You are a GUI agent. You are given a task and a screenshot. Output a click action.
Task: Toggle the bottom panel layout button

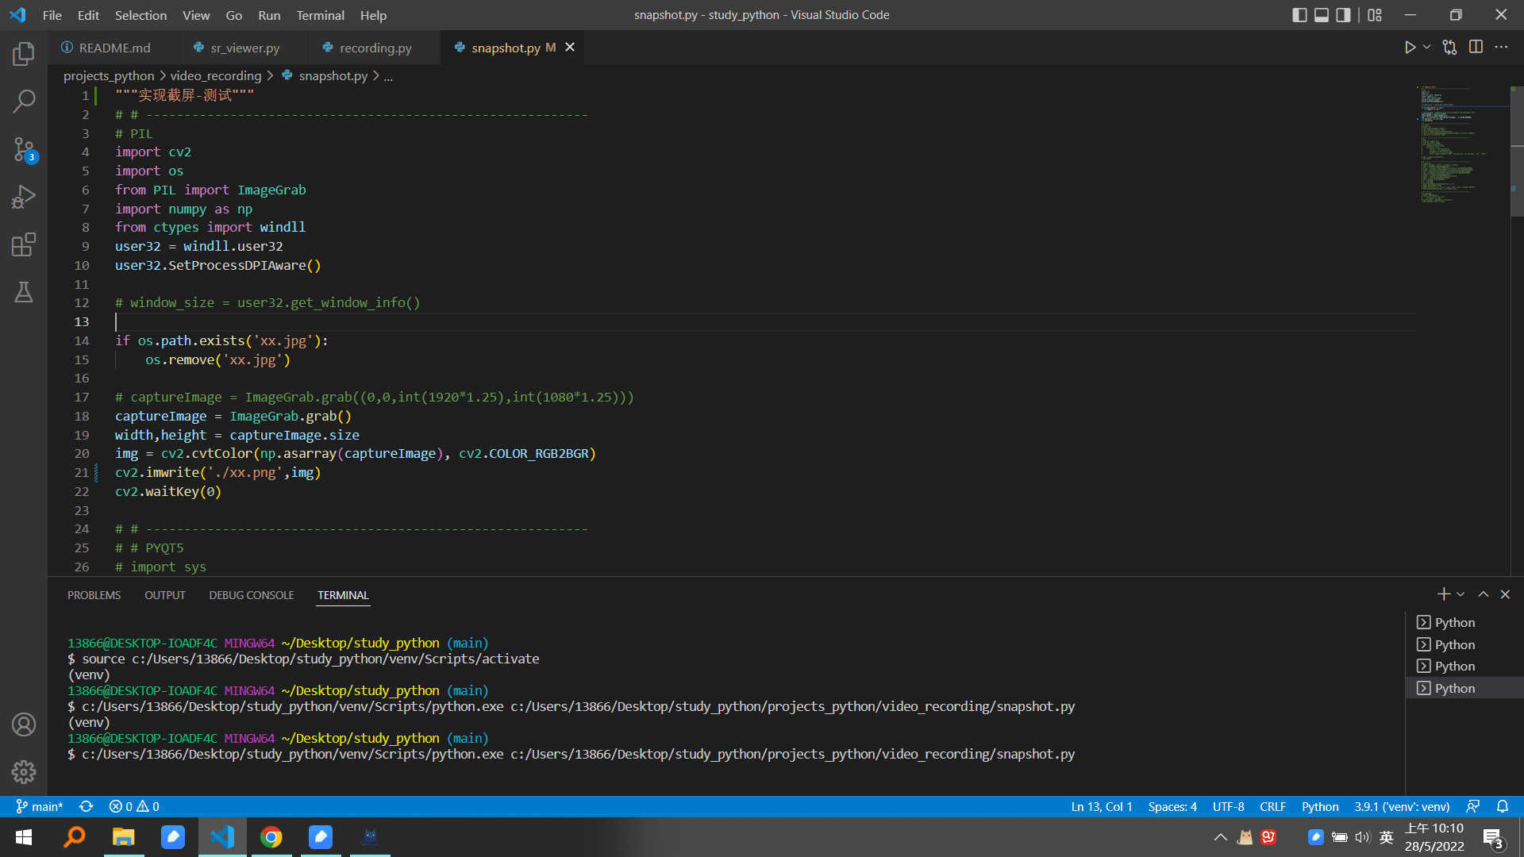point(1322,15)
